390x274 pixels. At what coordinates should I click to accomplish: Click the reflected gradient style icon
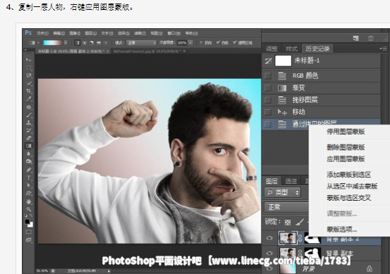[x=99, y=43]
